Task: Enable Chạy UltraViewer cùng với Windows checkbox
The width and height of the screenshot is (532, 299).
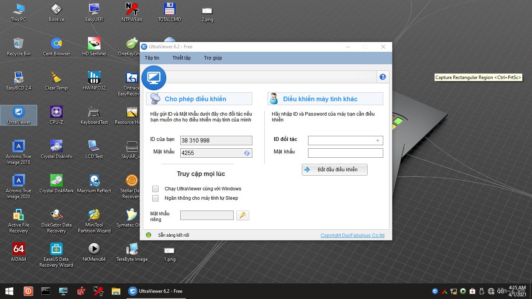Action: (x=155, y=189)
